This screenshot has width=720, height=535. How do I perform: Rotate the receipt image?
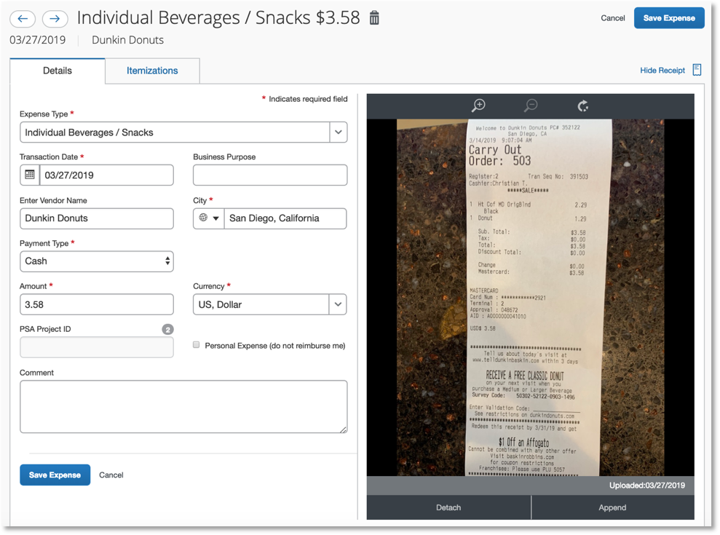tap(582, 106)
